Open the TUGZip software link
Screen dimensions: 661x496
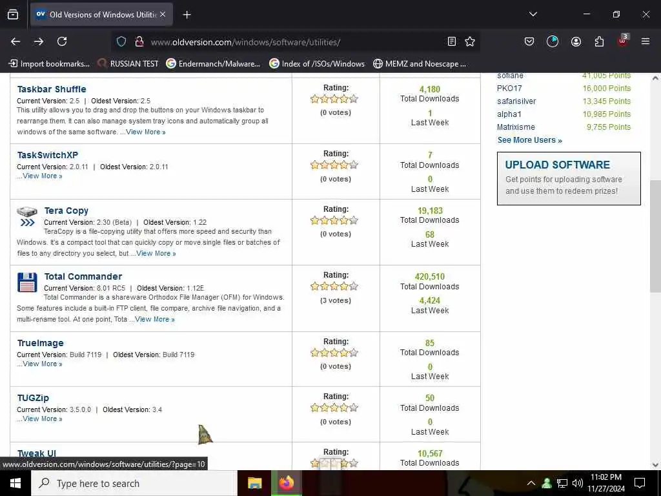pos(33,398)
